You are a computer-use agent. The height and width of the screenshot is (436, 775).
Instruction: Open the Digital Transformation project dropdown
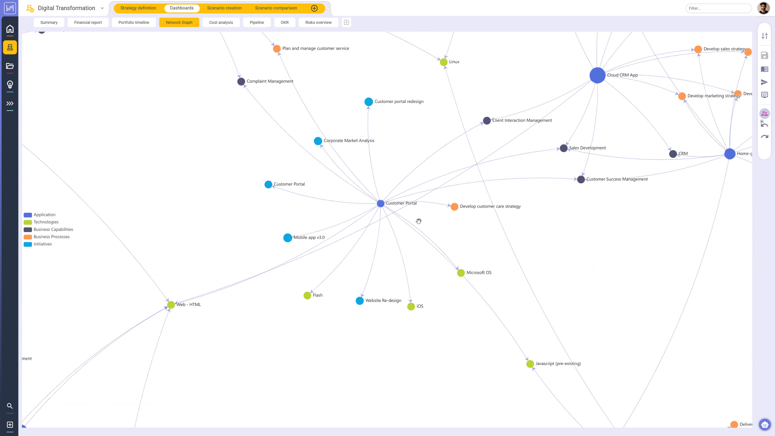(x=102, y=8)
